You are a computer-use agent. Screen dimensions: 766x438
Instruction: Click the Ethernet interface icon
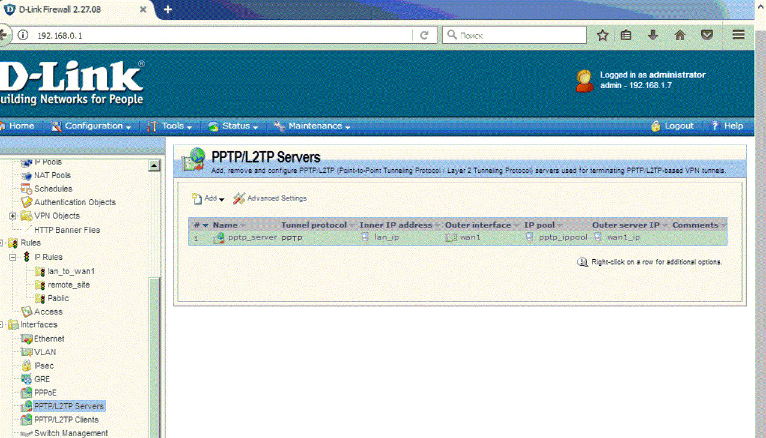(x=26, y=338)
